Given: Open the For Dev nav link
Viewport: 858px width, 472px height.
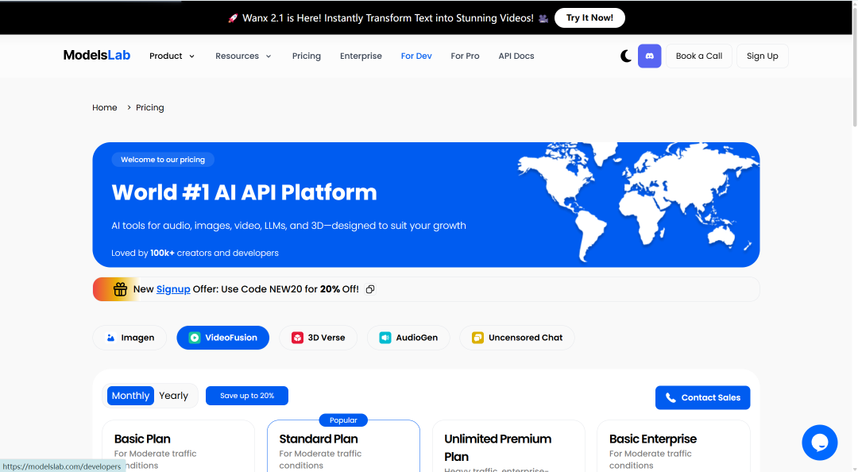Looking at the screenshot, I should click(416, 56).
